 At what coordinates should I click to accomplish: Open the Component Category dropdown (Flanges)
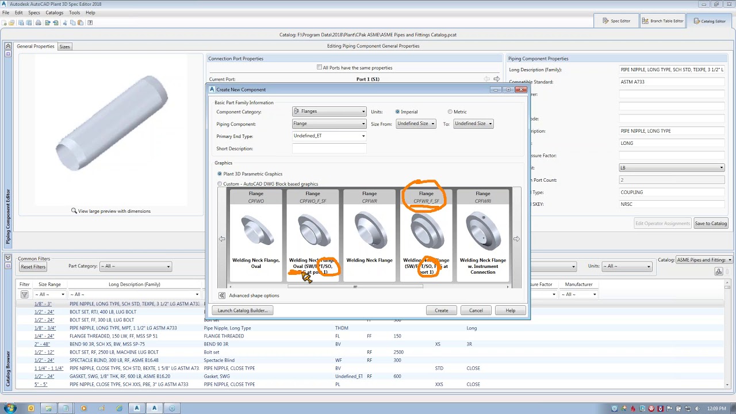coord(329,112)
